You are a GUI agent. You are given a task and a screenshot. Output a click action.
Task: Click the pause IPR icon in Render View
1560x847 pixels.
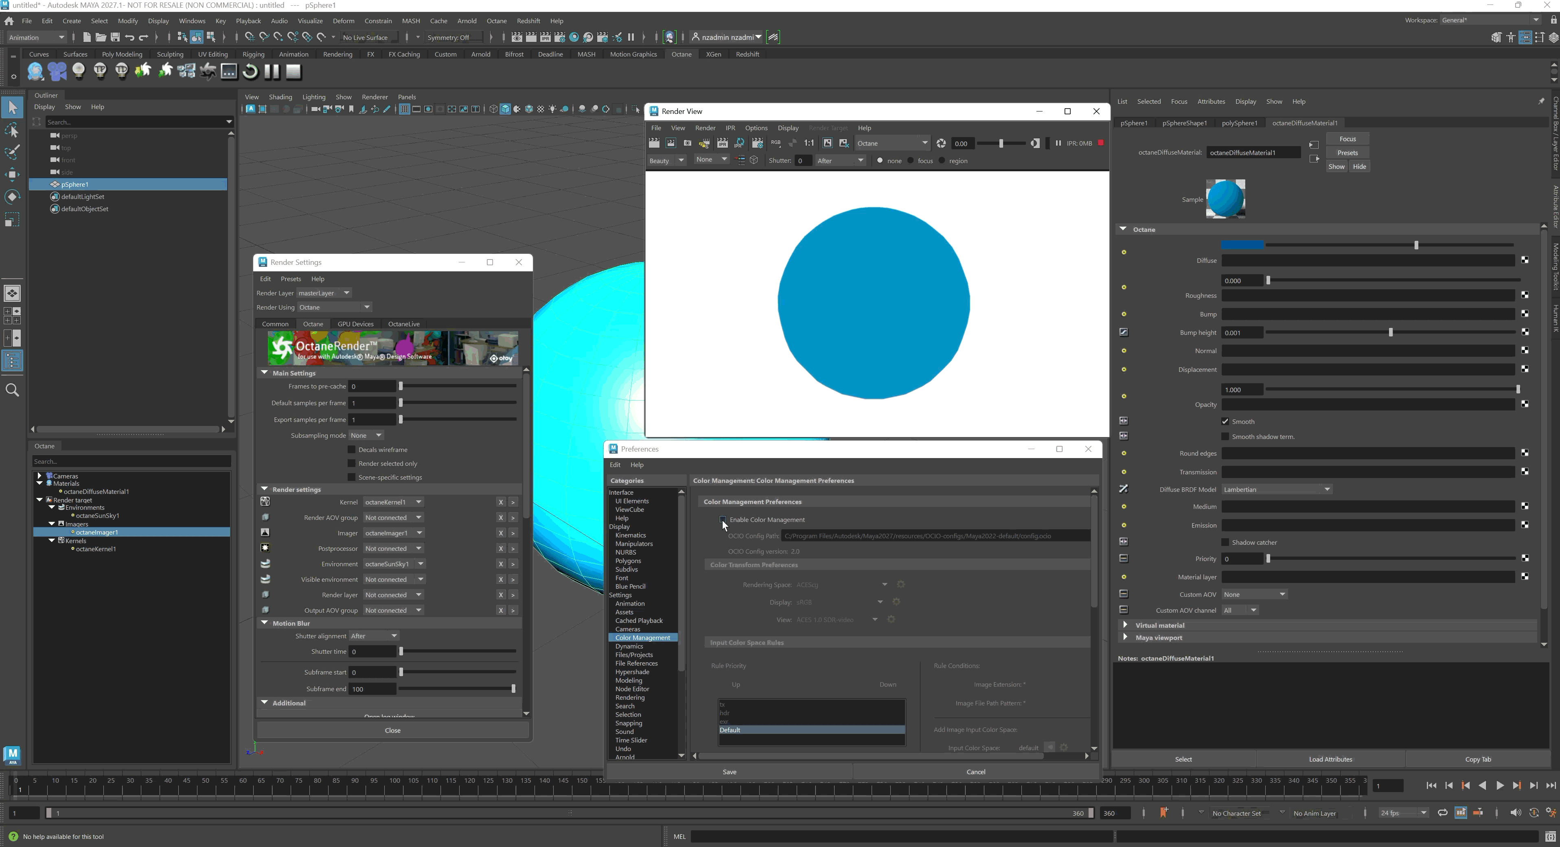tap(1058, 143)
